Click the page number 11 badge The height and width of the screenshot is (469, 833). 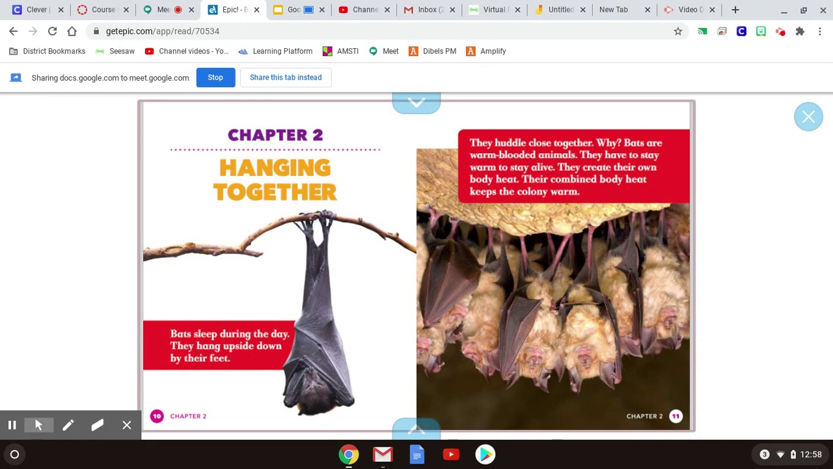coord(676,416)
